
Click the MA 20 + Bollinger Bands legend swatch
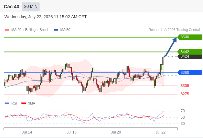coord(7,30)
